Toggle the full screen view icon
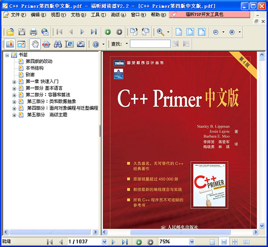The image size is (268, 247). 21,44
